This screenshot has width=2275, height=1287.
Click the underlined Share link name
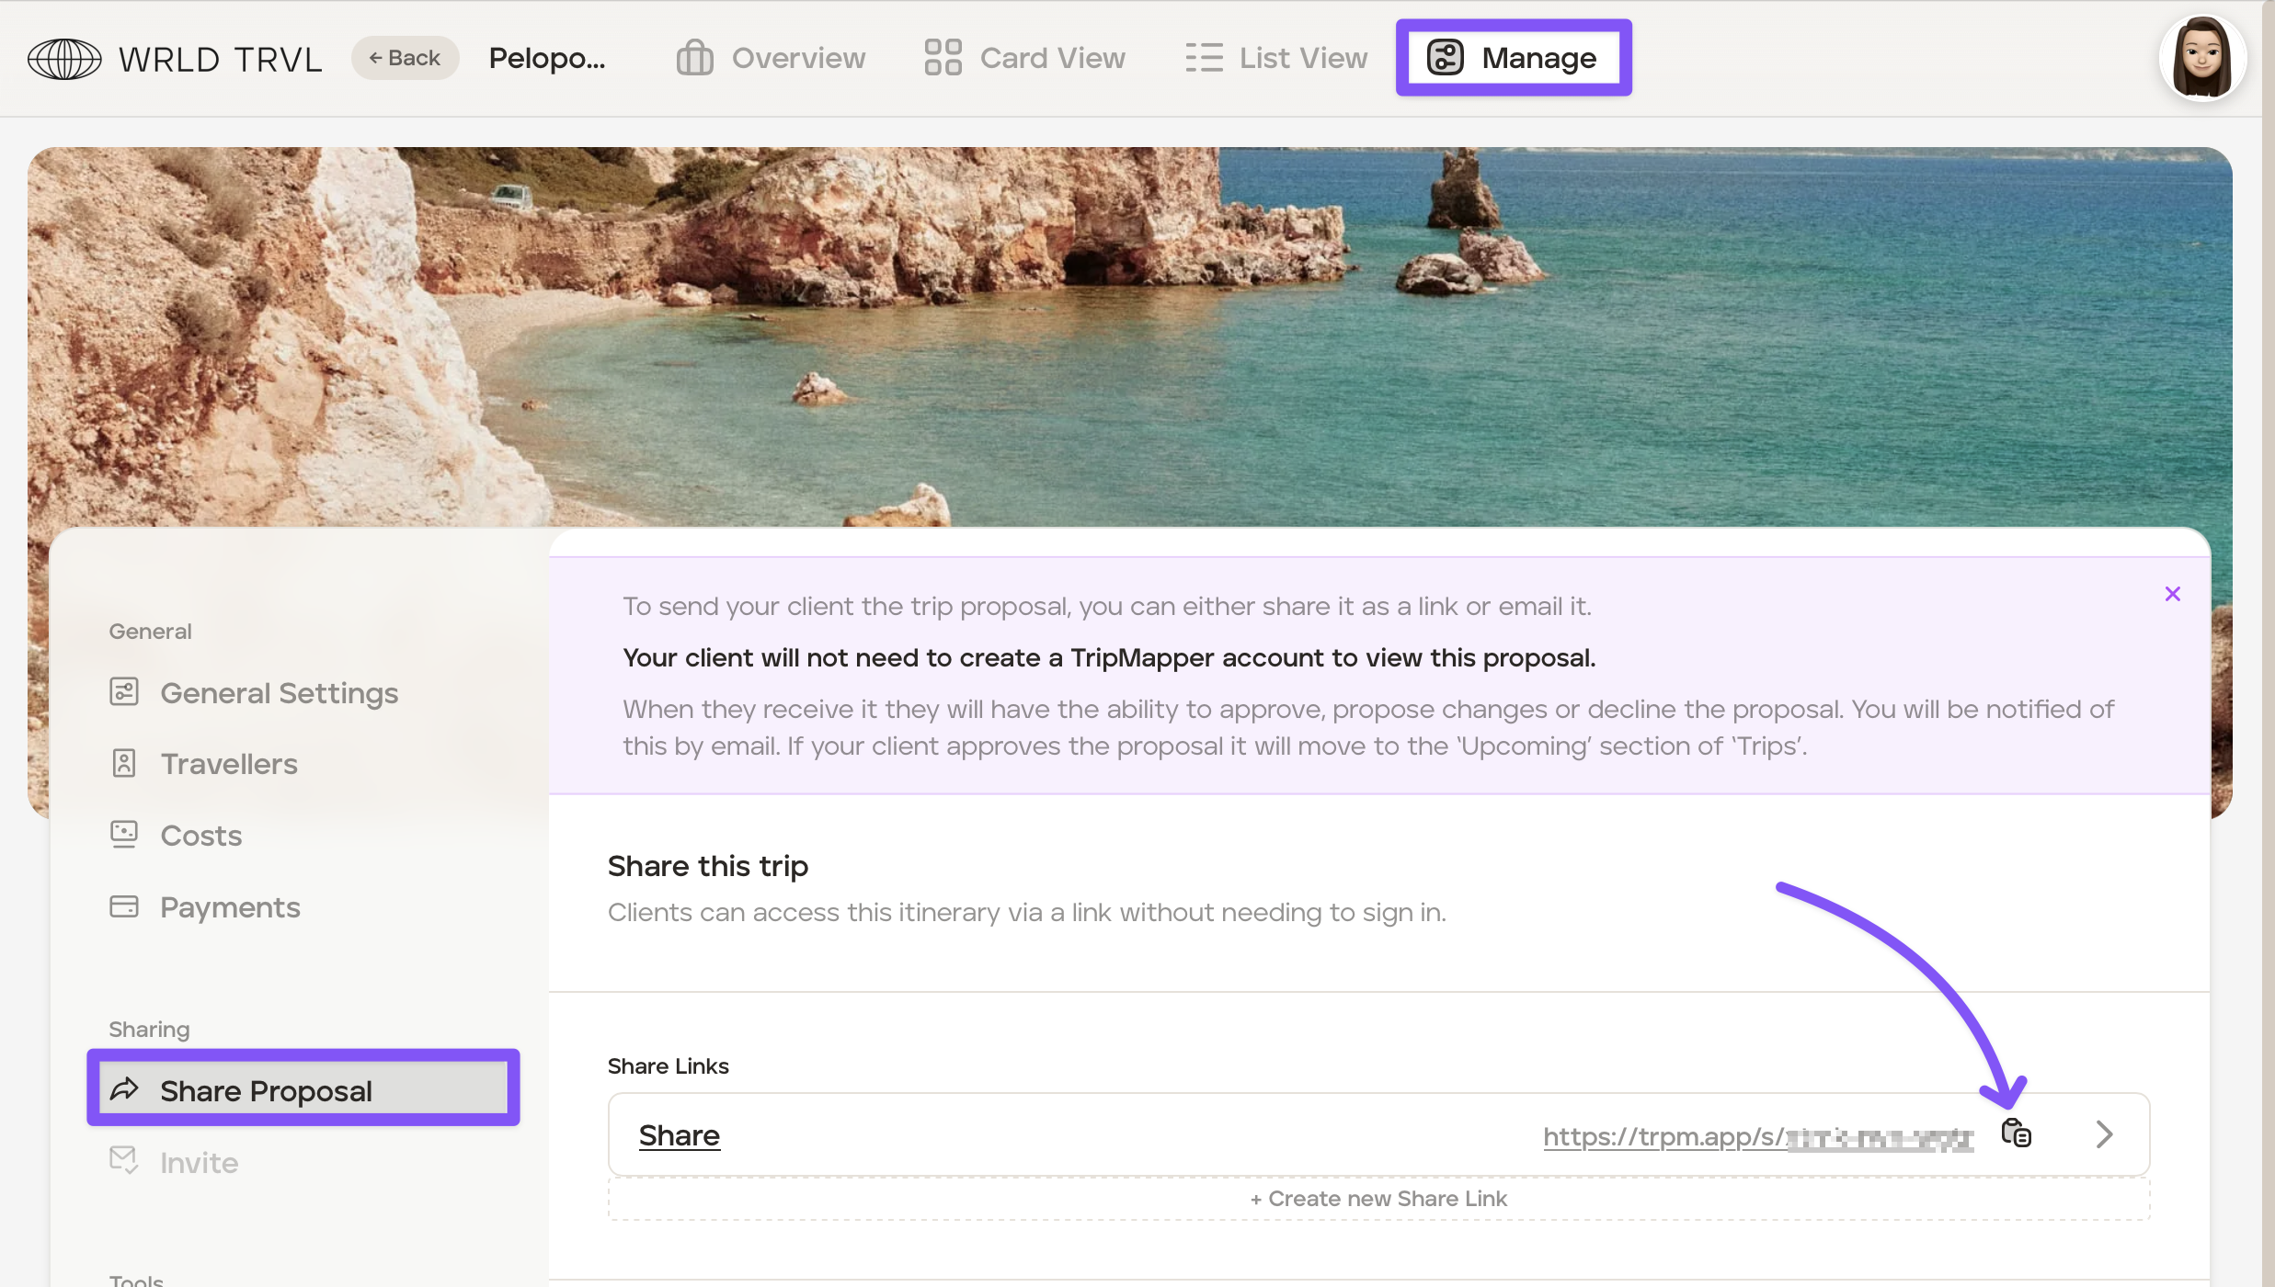679,1136
